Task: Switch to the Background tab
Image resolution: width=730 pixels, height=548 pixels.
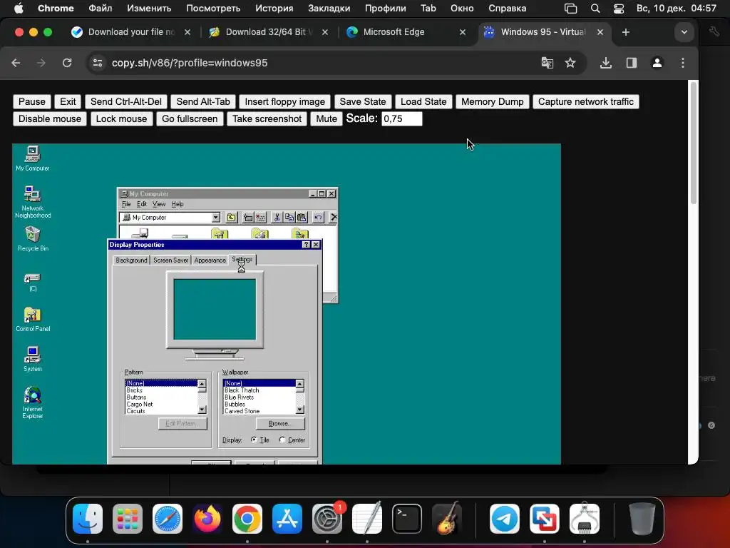Action: pyautogui.click(x=131, y=260)
